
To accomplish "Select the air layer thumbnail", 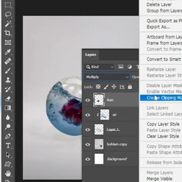I will 105,115.
